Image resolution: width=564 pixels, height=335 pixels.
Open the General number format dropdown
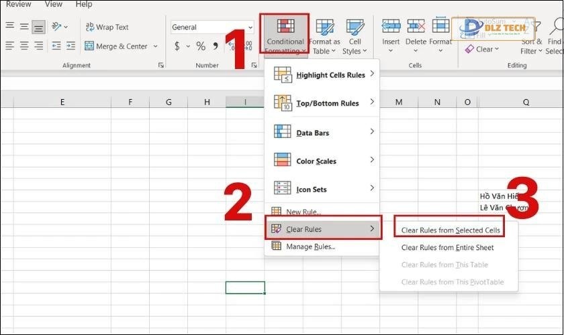coord(212,27)
